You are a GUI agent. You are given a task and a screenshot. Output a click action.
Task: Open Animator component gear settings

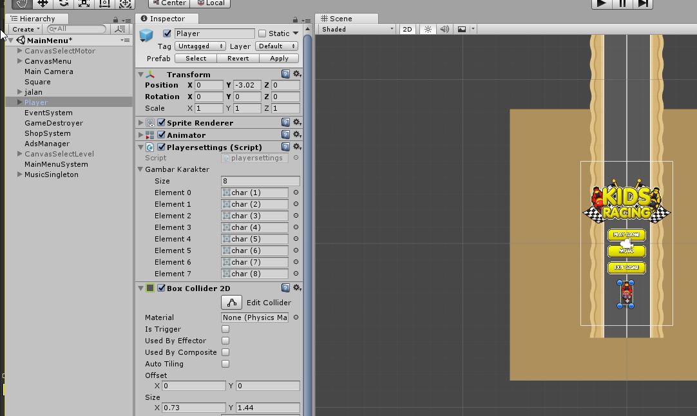coord(297,135)
